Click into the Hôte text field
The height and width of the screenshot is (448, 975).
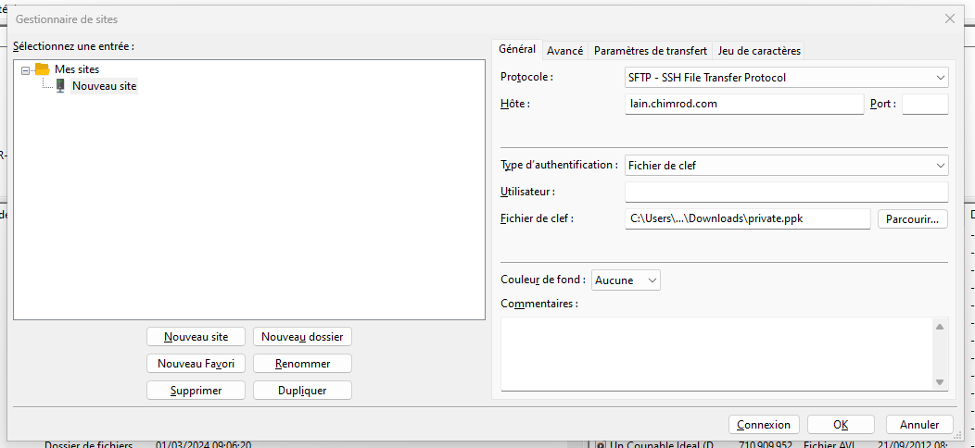744,104
